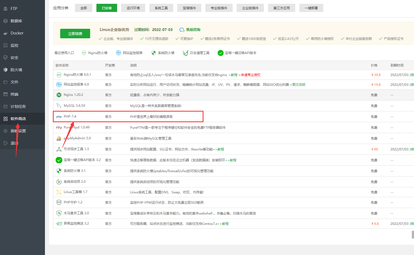Click the 软件名称 column header

coord(62,65)
